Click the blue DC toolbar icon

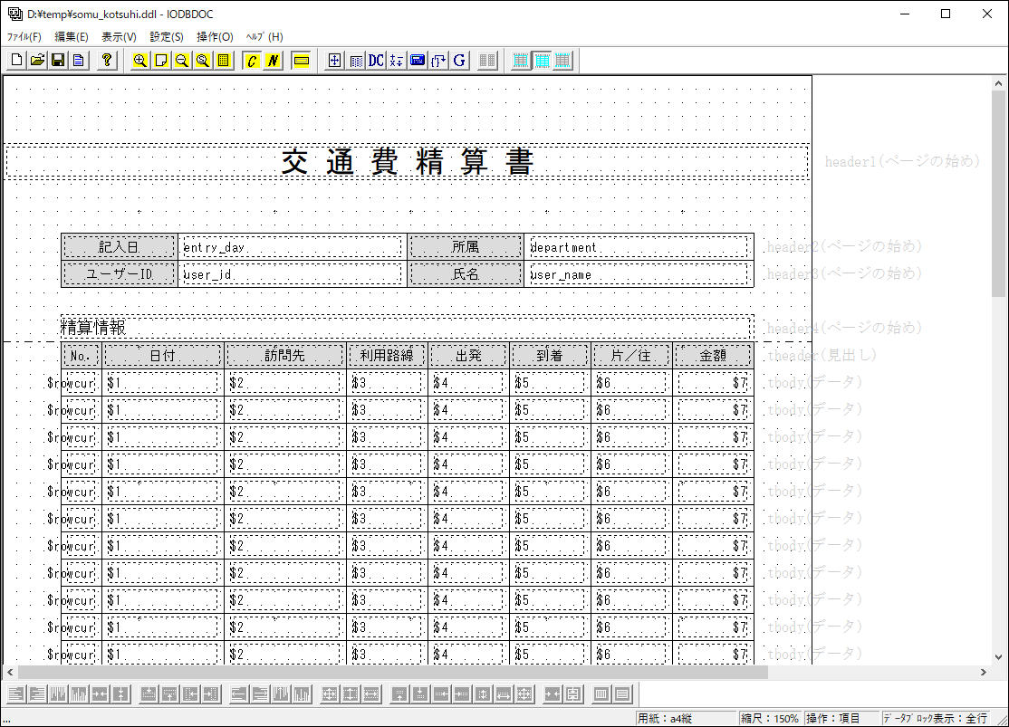tap(376, 61)
